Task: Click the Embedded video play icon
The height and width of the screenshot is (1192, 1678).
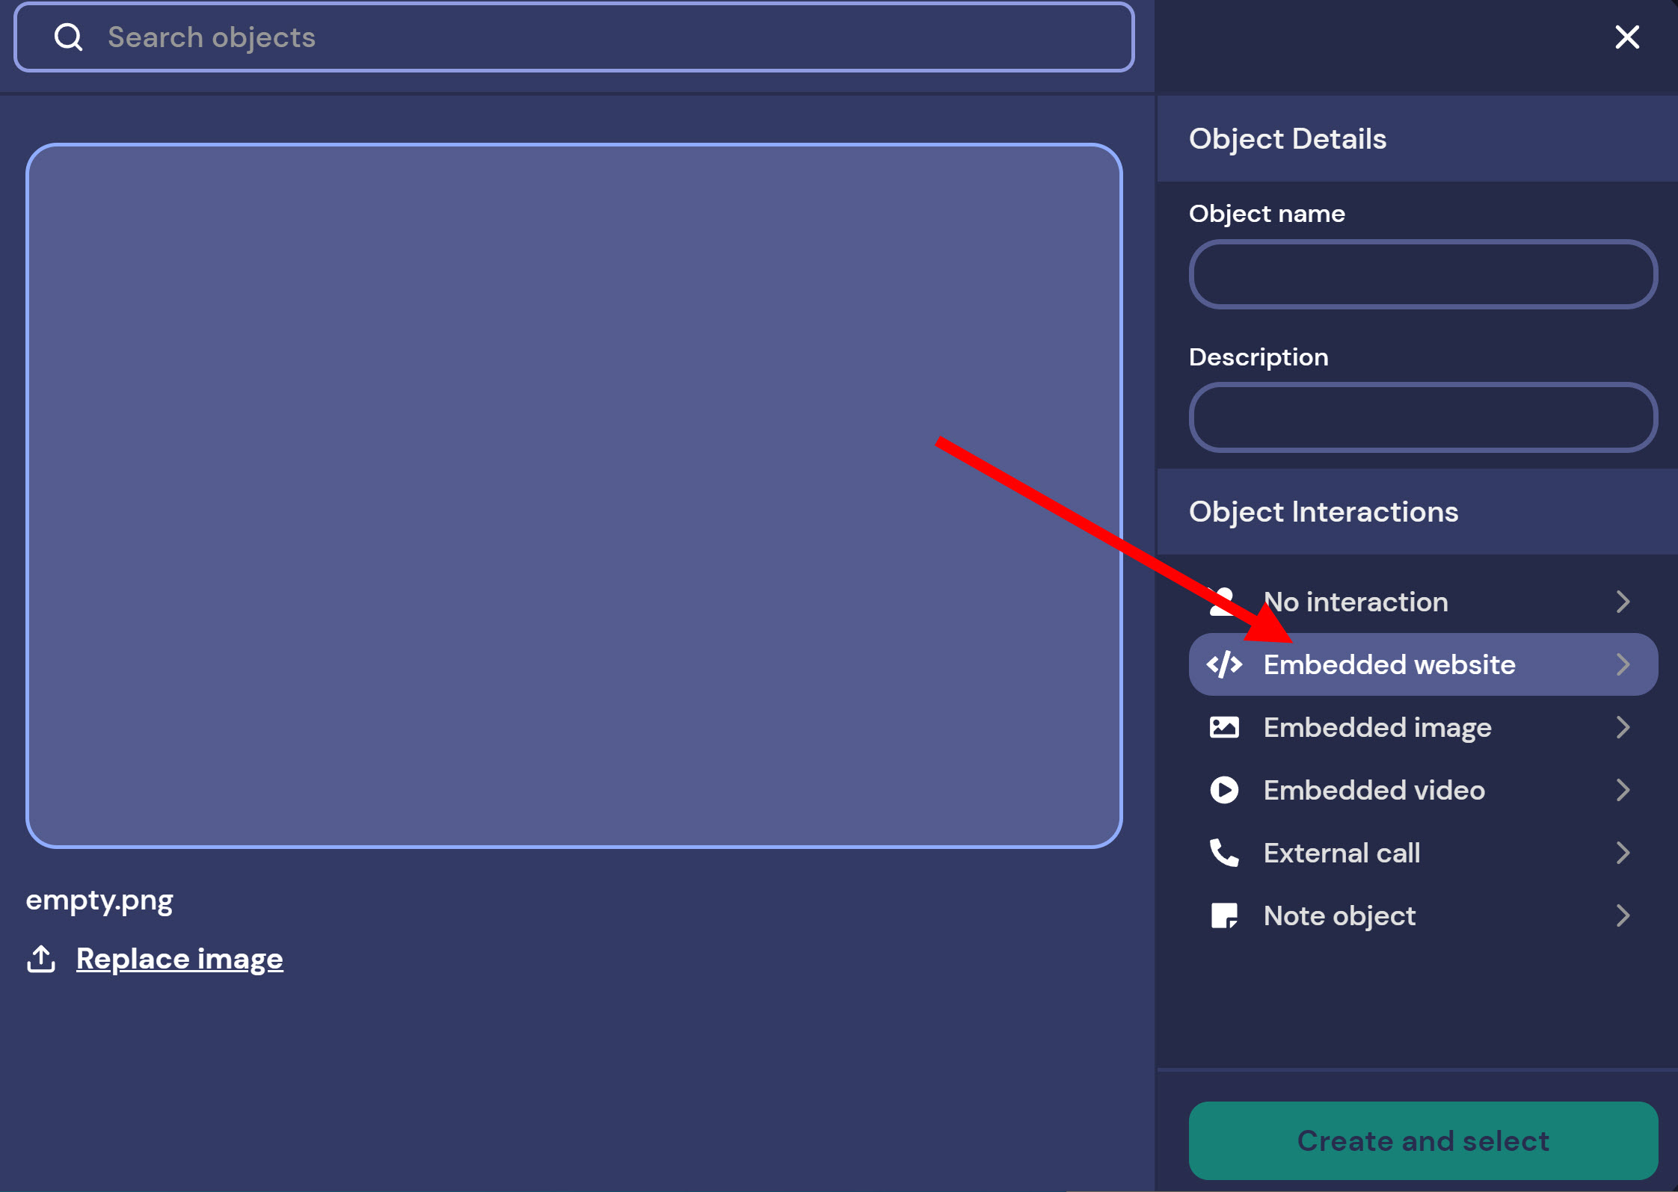Action: click(1224, 790)
